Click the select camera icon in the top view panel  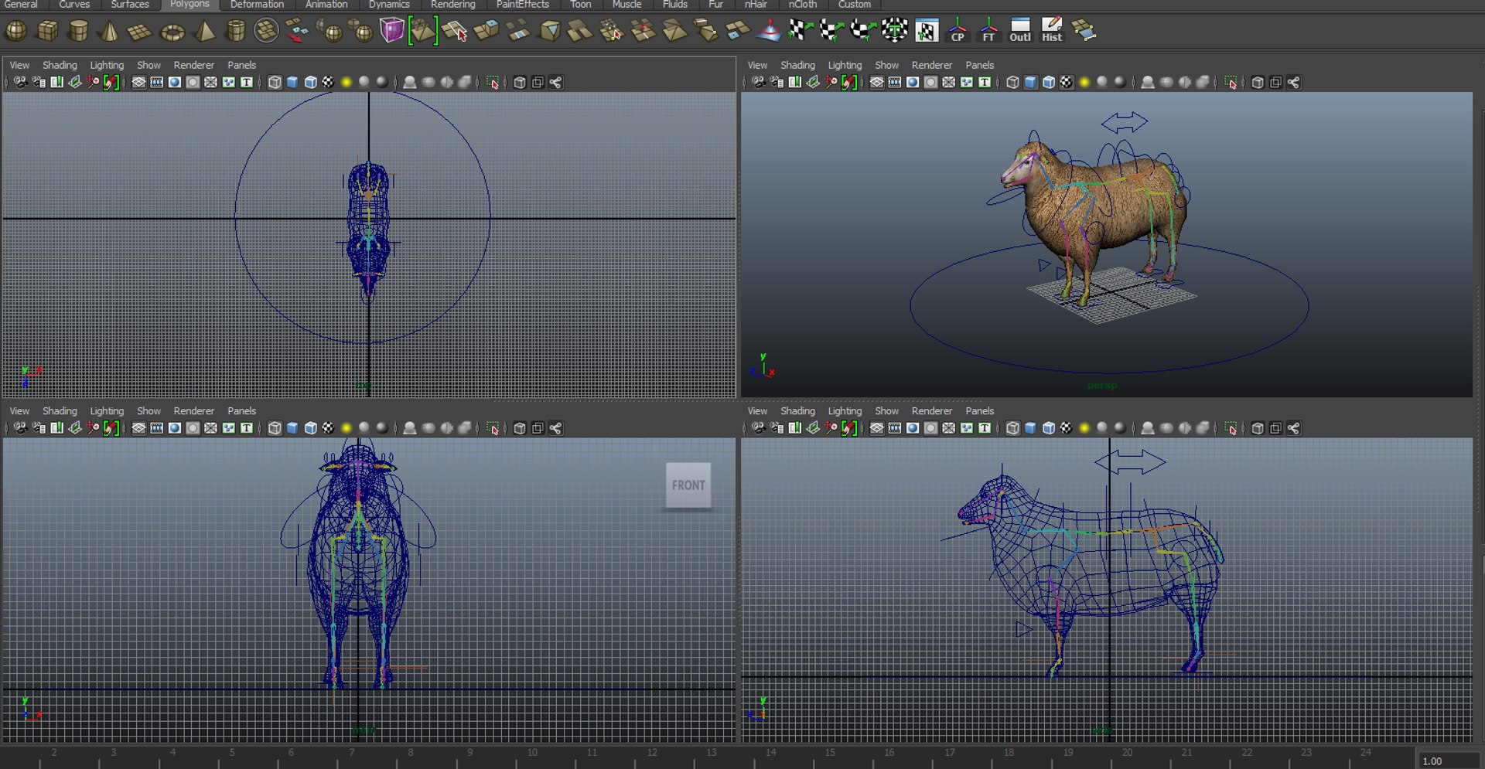[20, 83]
